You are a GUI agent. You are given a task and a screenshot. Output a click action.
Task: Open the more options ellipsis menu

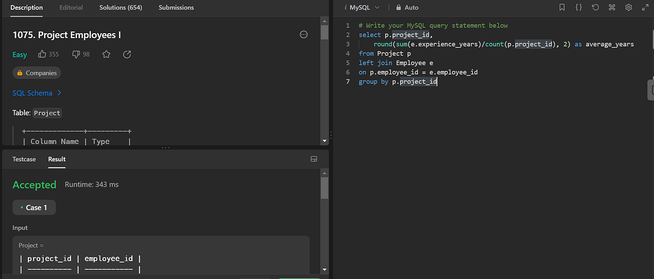pyautogui.click(x=304, y=35)
